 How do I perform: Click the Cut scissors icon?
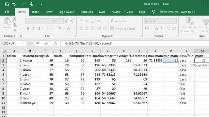click(14, 19)
